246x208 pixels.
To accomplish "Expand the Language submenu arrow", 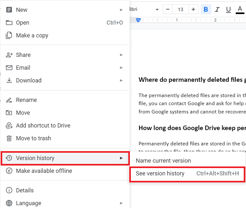I will click(x=121, y=203).
